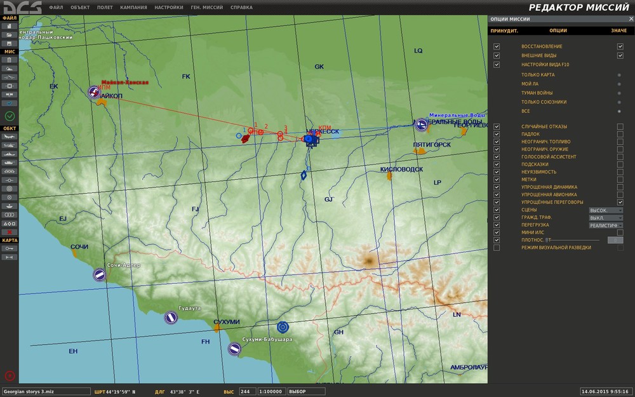Select the airplane group tool
Image resolution: width=635 pixels, height=397 pixels.
pyautogui.click(x=10, y=137)
